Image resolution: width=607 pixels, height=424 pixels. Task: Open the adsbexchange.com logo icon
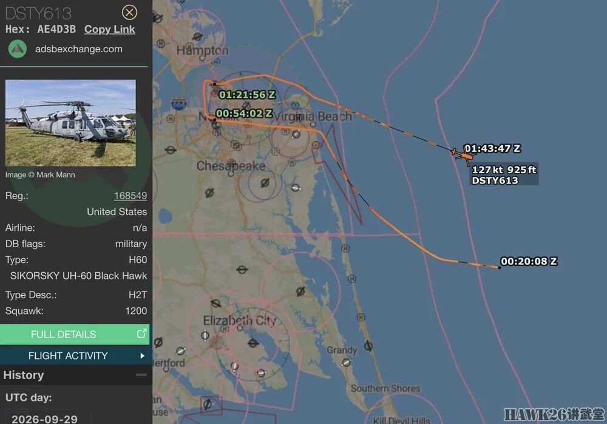[18, 49]
